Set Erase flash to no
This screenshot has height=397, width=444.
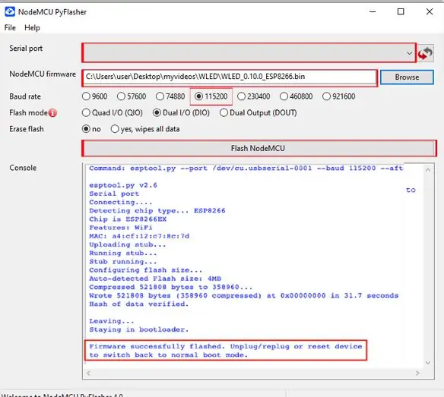pyautogui.click(x=91, y=129)
